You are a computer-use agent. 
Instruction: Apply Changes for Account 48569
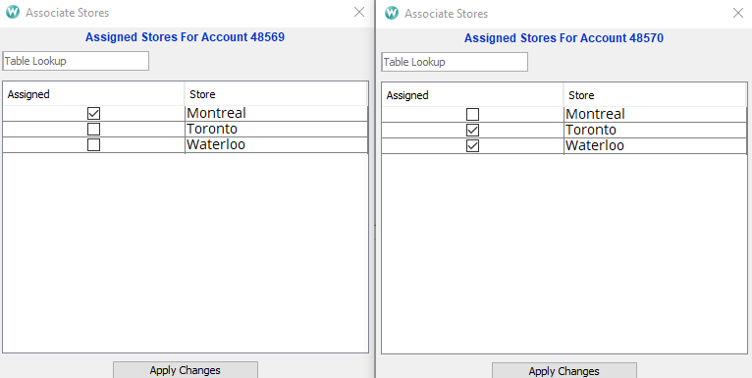[x=186, y=370]
